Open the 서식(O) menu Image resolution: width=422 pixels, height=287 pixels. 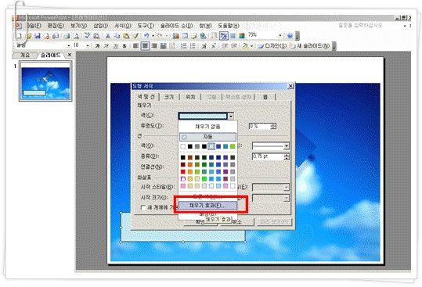click(x=123, y=26)
